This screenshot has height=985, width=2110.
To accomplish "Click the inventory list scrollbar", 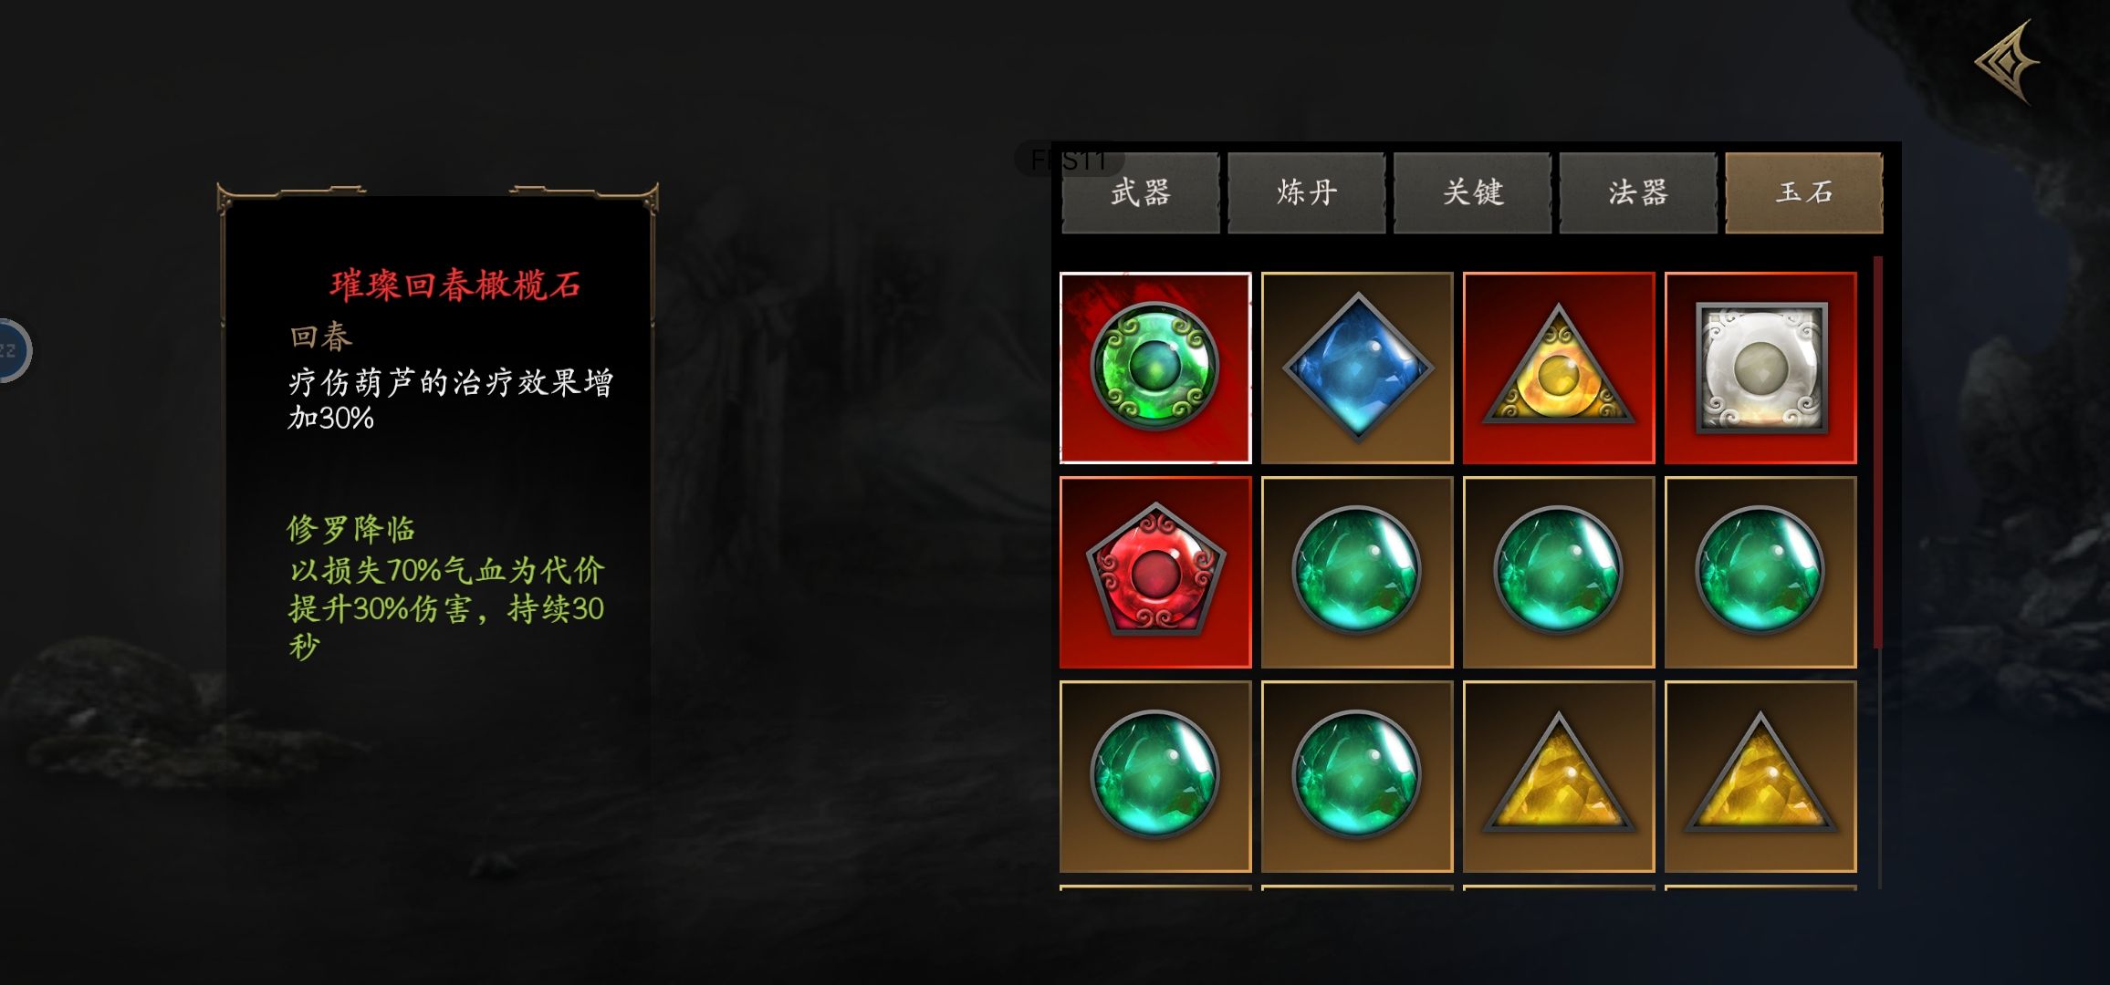I will (1877, 572).
